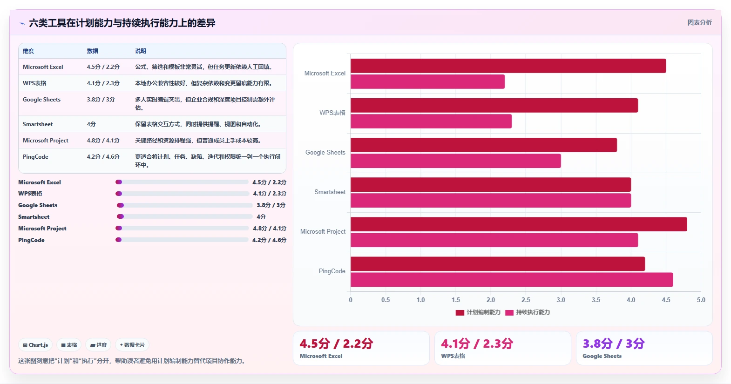The height and width of the screenshot is (384, 731).
Task: Click the description starting 更适合将计划、任务、缺陷
Action: point(208,161)
